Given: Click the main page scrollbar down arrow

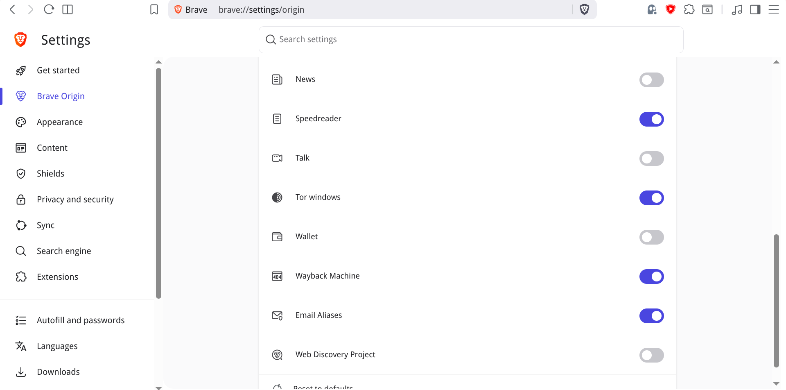Looking at the screenshot, I should click(x=776, y=384).
